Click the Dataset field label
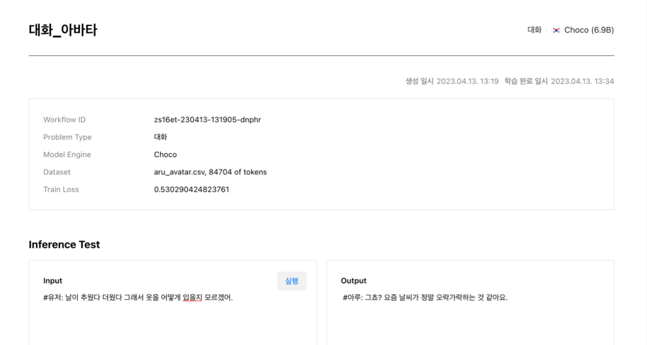This screenshot has height=345, width=647. pos(57,172)
